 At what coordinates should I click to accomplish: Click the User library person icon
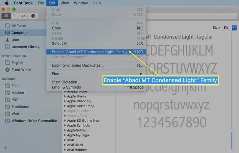tap(7, 40)
